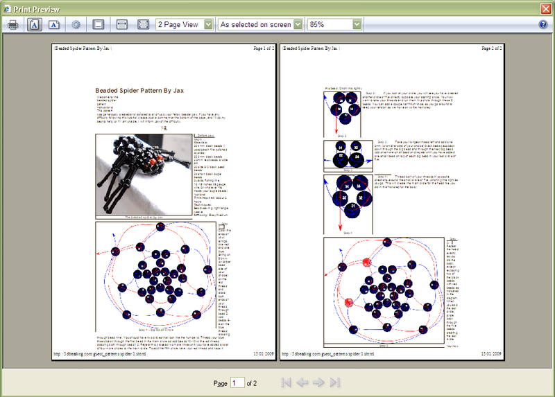Select Portrait orientation icon
The image size is (555, 397).
[x=34, y=25]
